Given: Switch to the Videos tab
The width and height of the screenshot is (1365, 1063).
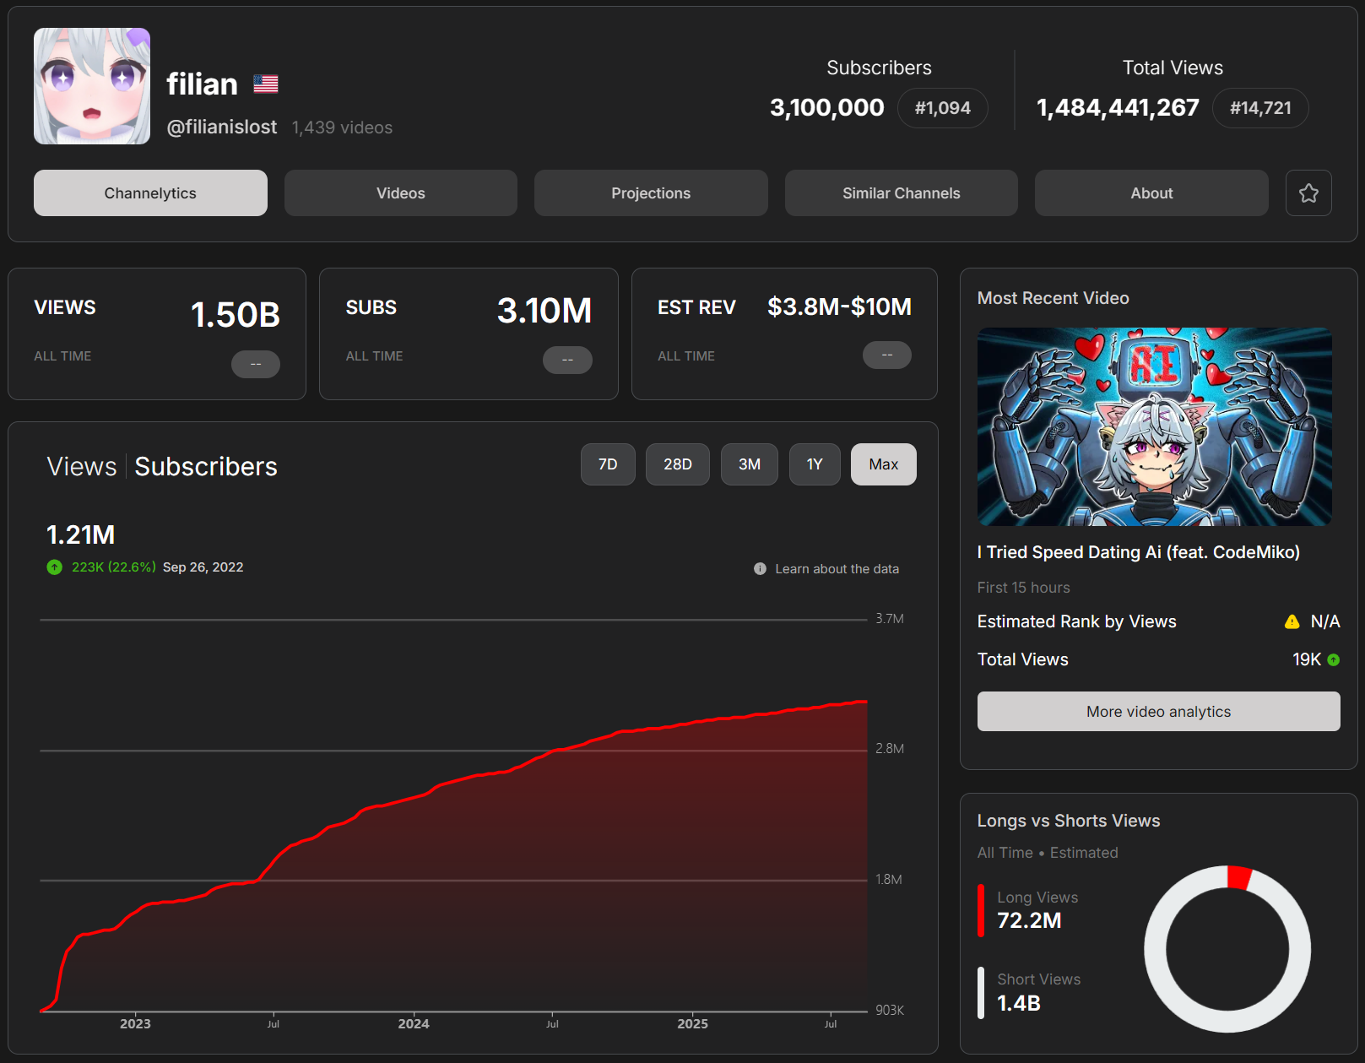Looking at the screenshot, I should [x=401, y=193].
